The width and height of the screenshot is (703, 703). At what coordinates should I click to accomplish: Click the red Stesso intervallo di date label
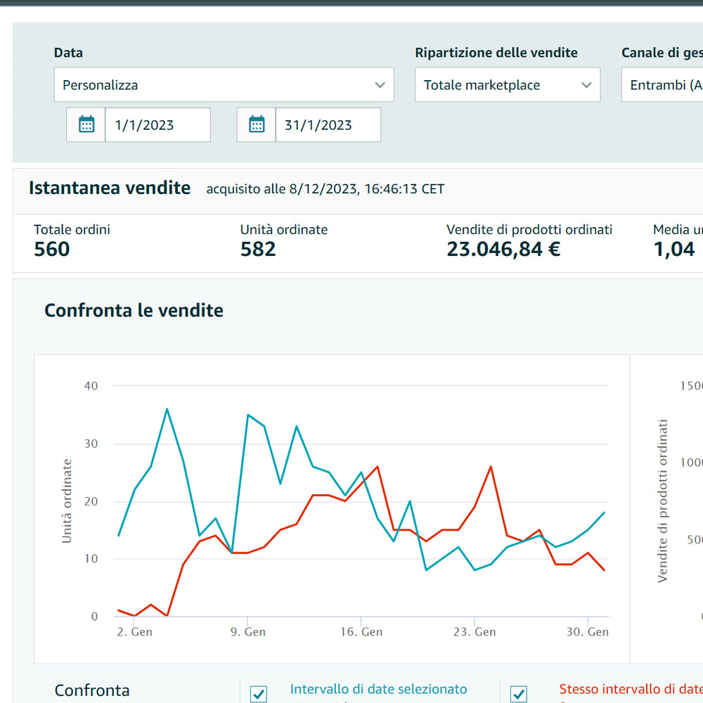coord(631,690)
